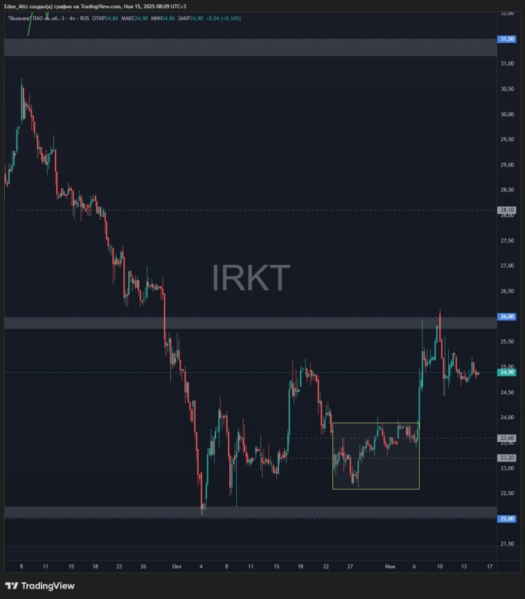Click the 27 date label on the time axis
Screen dimensions: 525x599
point(350,566)
